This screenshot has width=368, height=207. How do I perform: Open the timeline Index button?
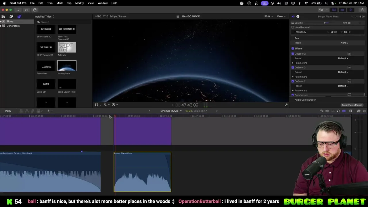[8, 111]
